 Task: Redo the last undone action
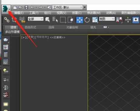pos(41,7)
